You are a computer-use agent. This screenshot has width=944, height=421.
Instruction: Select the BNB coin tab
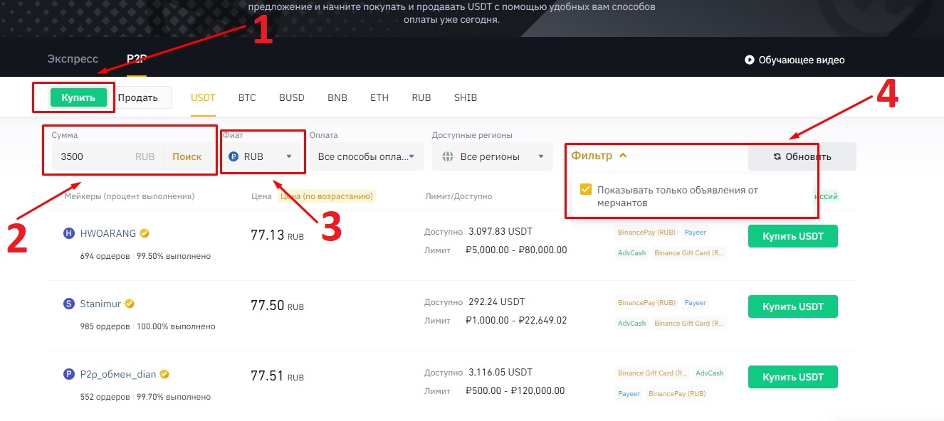(x=337, y=97)
